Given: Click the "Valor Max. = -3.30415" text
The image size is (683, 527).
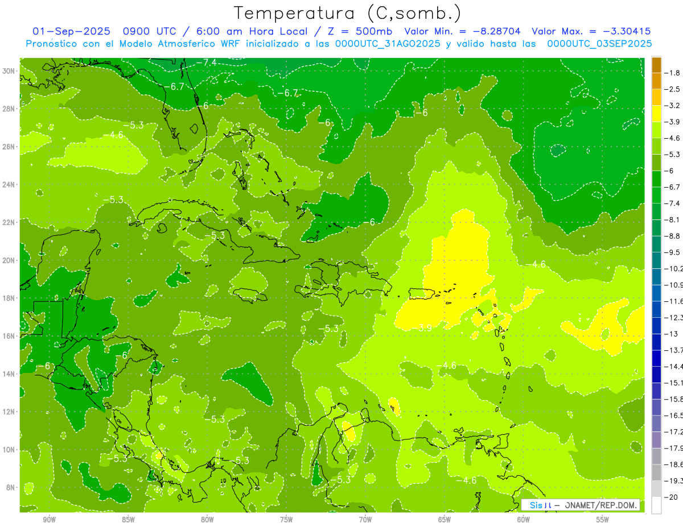Looking at the screenshot, I should pos(591,31).
